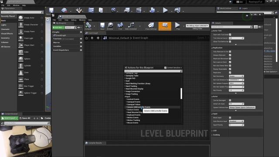Click the main editor Save Current disk icon
Image resolution: width=279 pixels, height=157 pixels.
[51, 10]
